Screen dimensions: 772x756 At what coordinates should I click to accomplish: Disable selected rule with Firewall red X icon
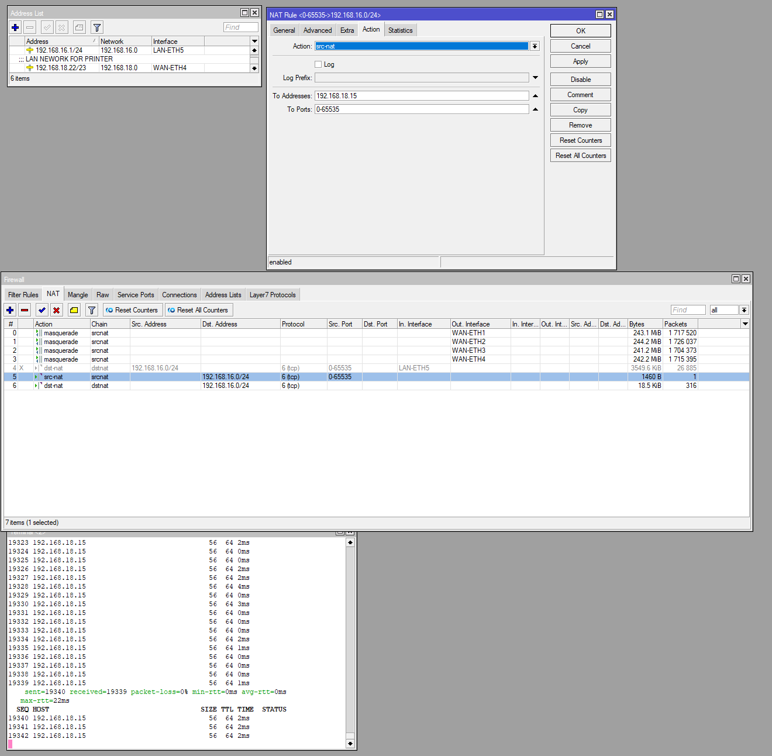[x=57, y=310]
